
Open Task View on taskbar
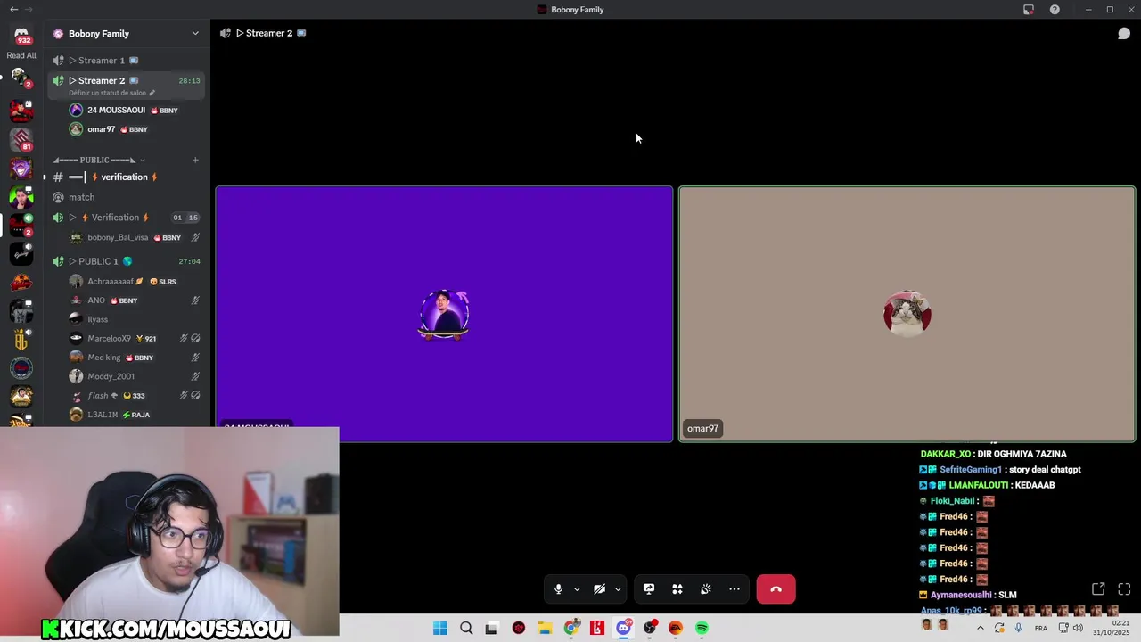491,628
